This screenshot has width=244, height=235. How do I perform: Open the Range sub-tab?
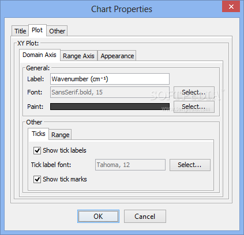click(60, 135)
